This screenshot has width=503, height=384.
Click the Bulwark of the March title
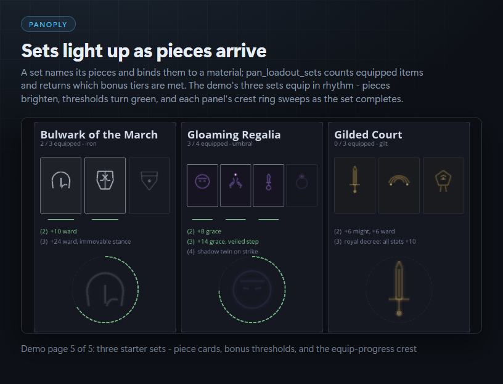pyautogui.click(x=99, y=135)
